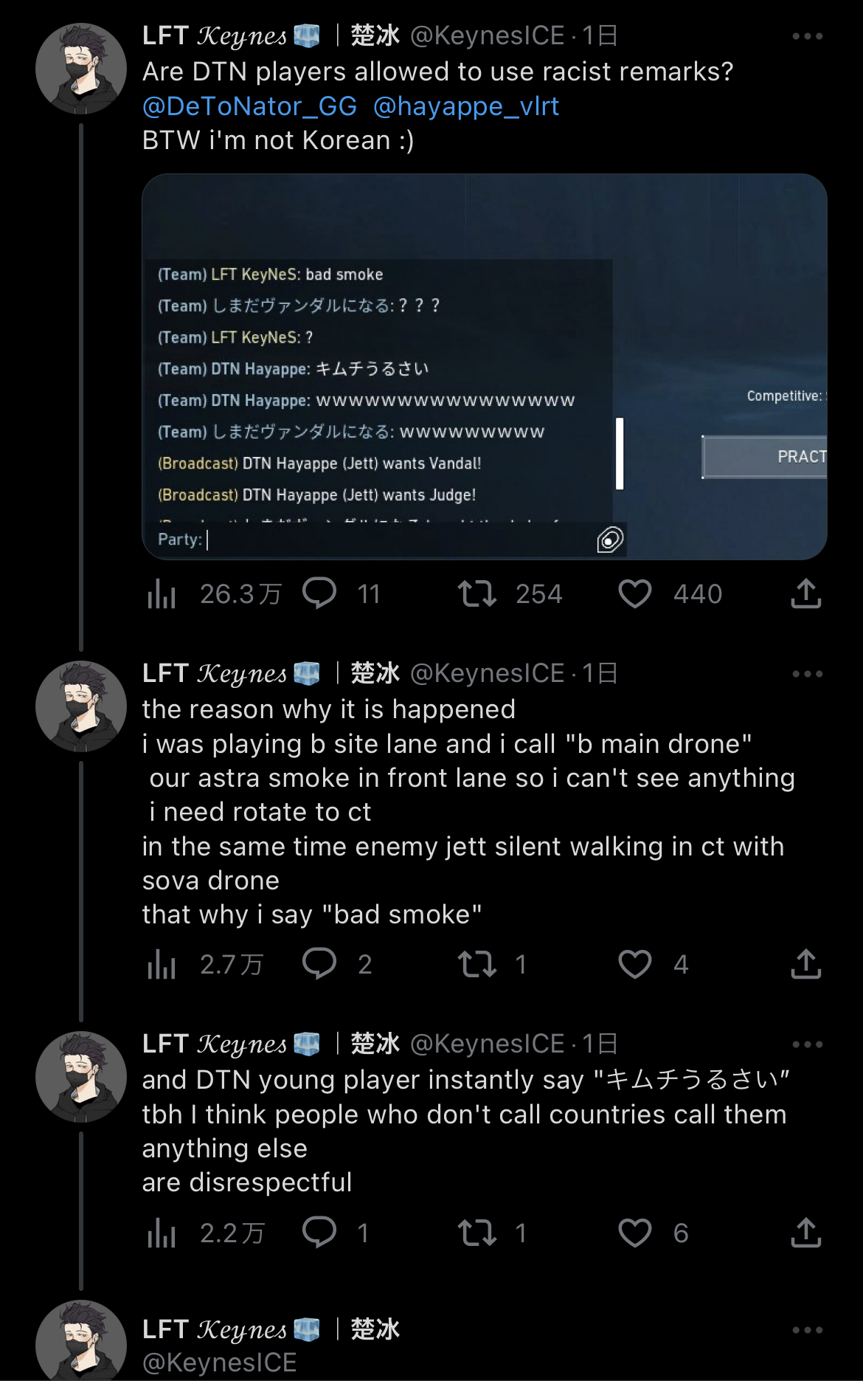Open the @DeToNator_GG mention link
This screenshot has width=863, height=1381.
(249, 106)
